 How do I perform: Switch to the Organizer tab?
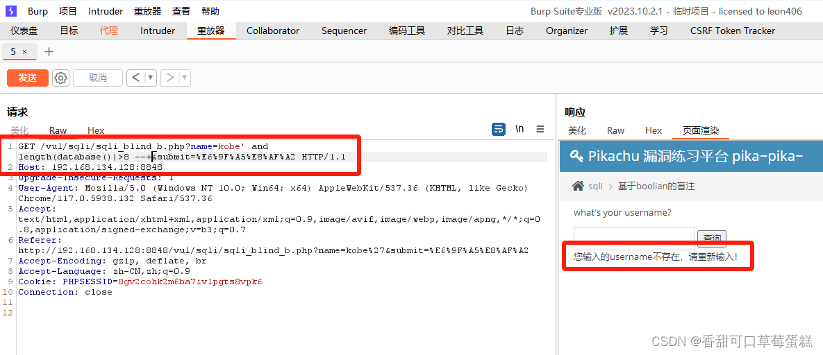click(567, 31)
